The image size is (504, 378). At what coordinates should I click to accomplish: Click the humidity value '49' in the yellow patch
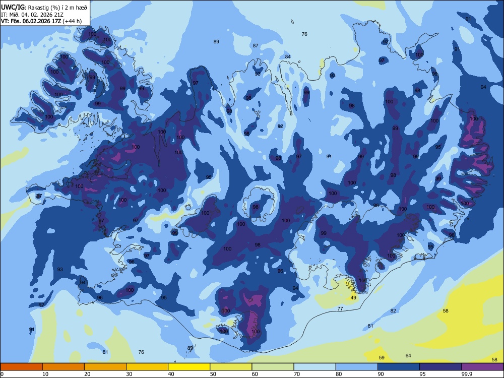pyautogui.click(x=353, y=298)
